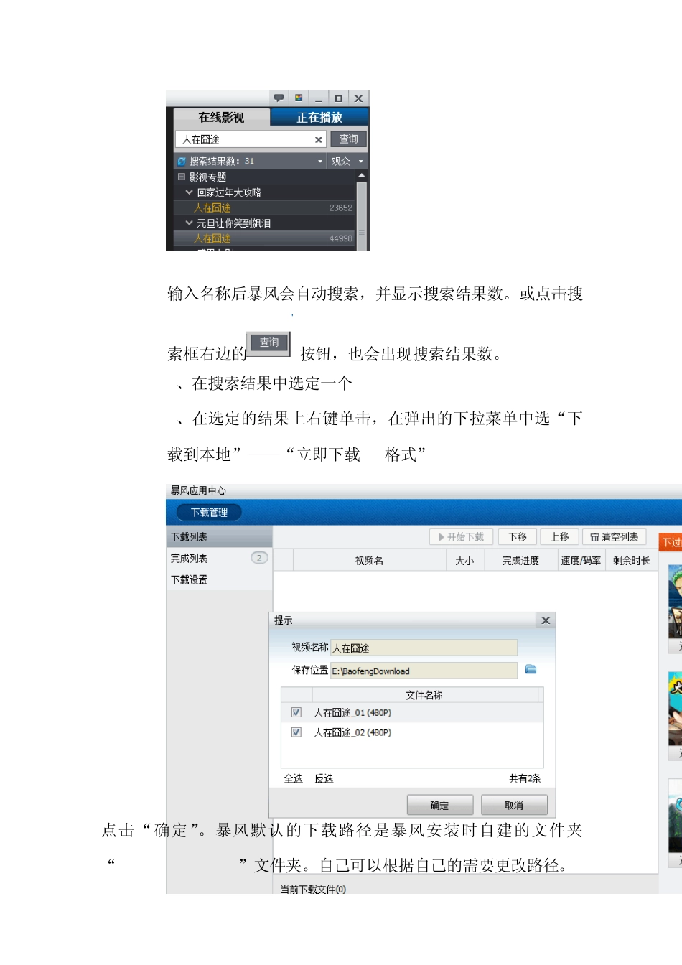
Task: Click the 视频名 column header
Action: click(369, 560)
